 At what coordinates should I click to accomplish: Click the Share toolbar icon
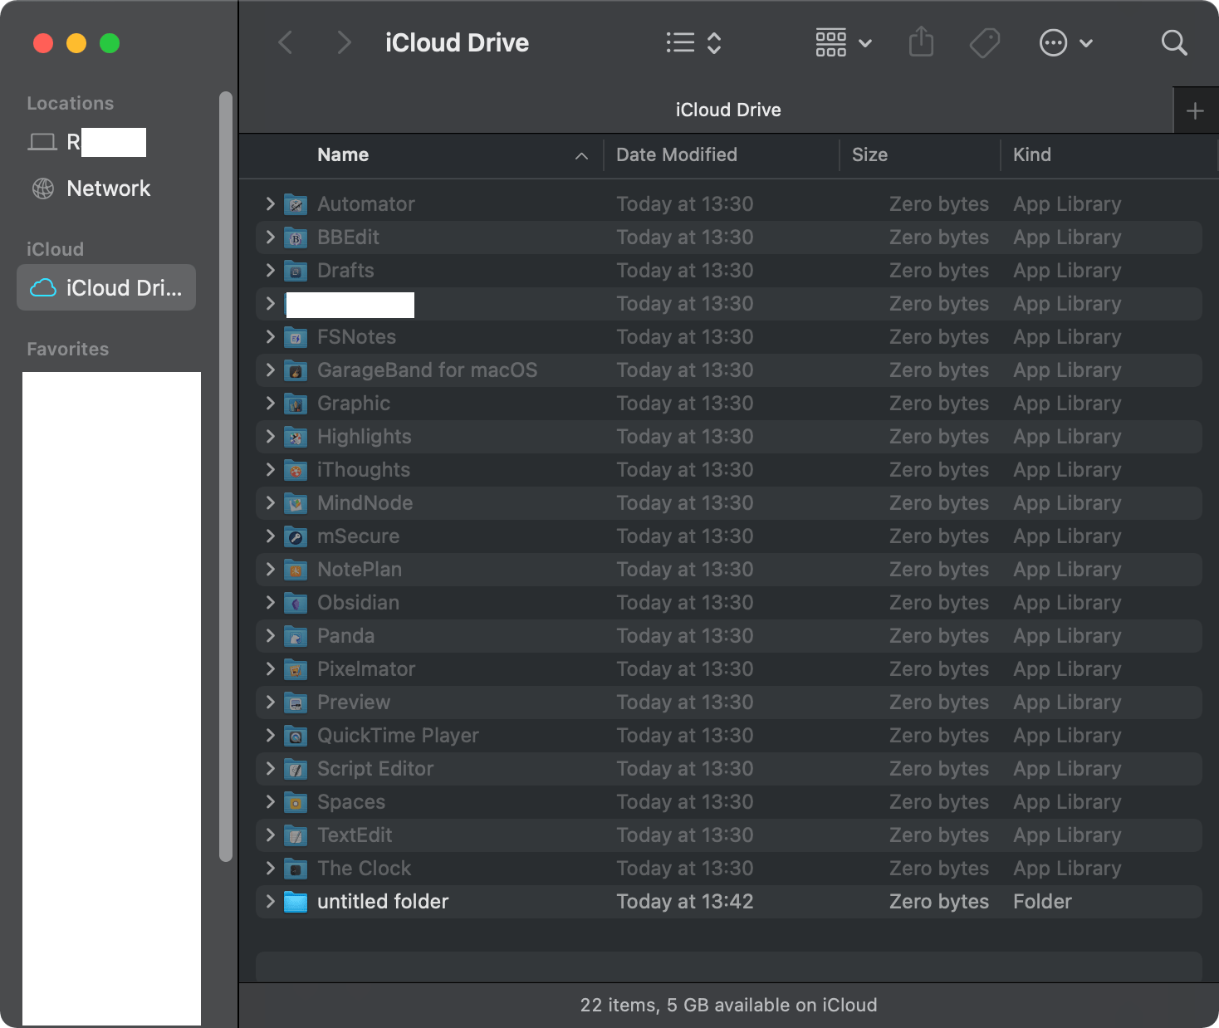[x=921, y=42]
